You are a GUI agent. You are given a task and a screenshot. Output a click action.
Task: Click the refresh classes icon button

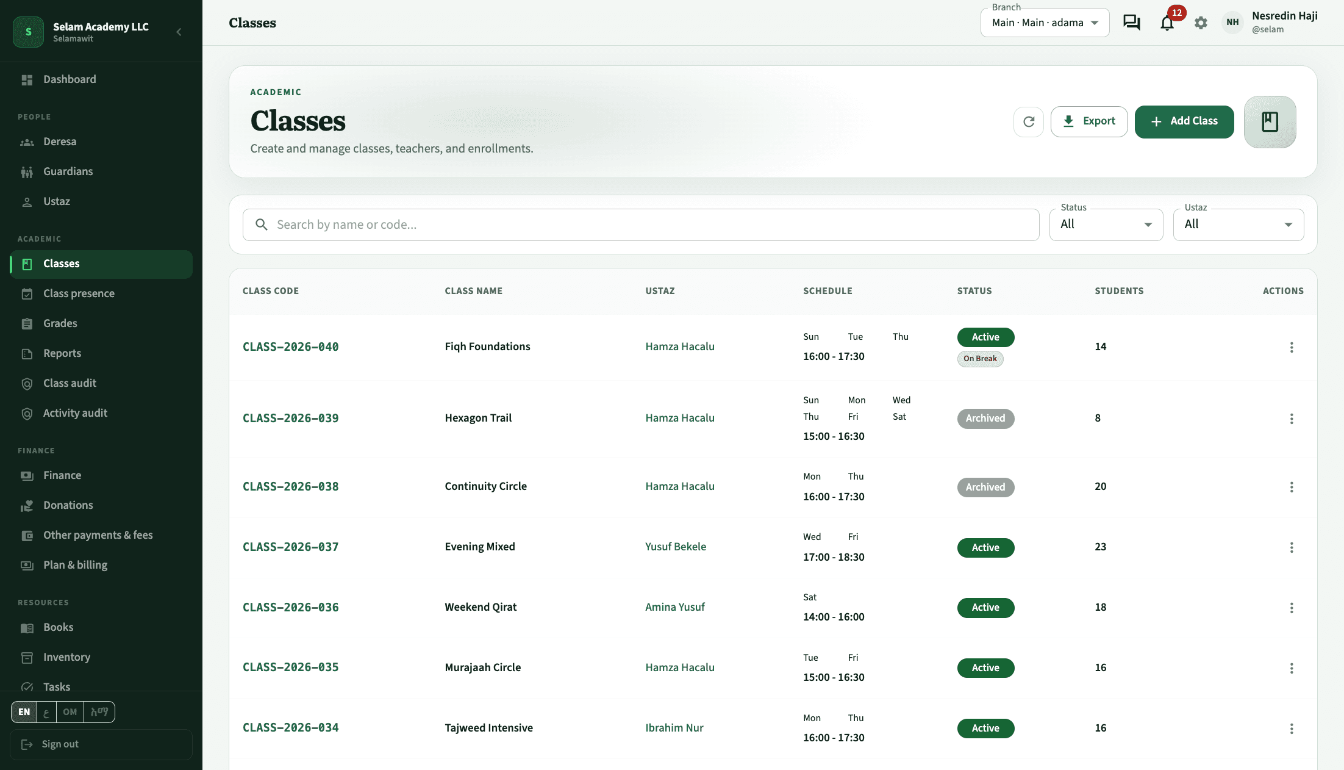click(x=1029, y=121)
